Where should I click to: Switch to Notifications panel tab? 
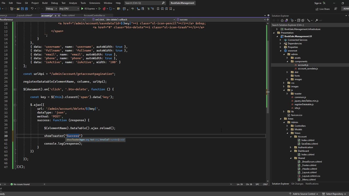[312, 184]
